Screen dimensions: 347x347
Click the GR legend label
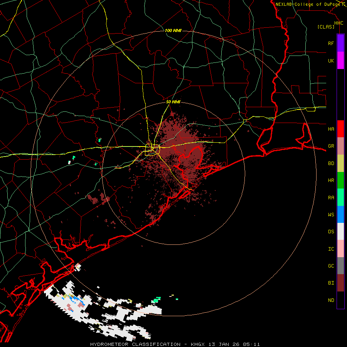(331, 146)
